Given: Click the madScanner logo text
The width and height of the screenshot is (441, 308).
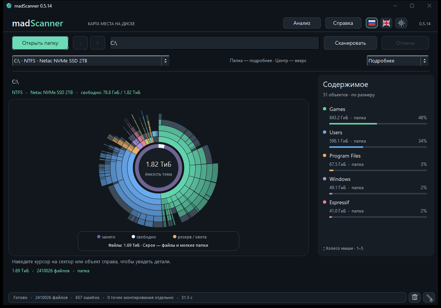Looking at the screenshot, I should click(38, 23).
